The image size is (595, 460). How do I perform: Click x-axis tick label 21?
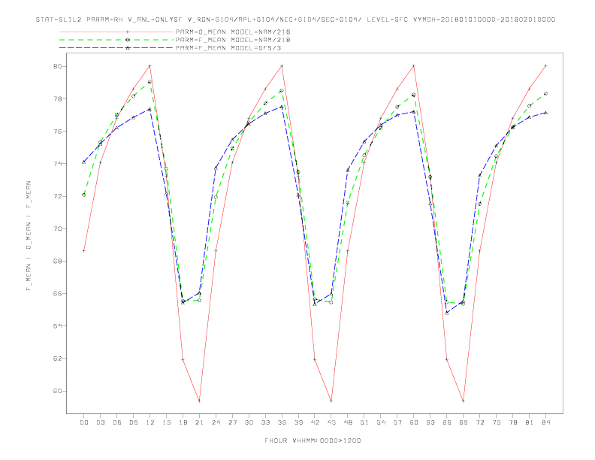pyautogui.click(x=199, y=422)
